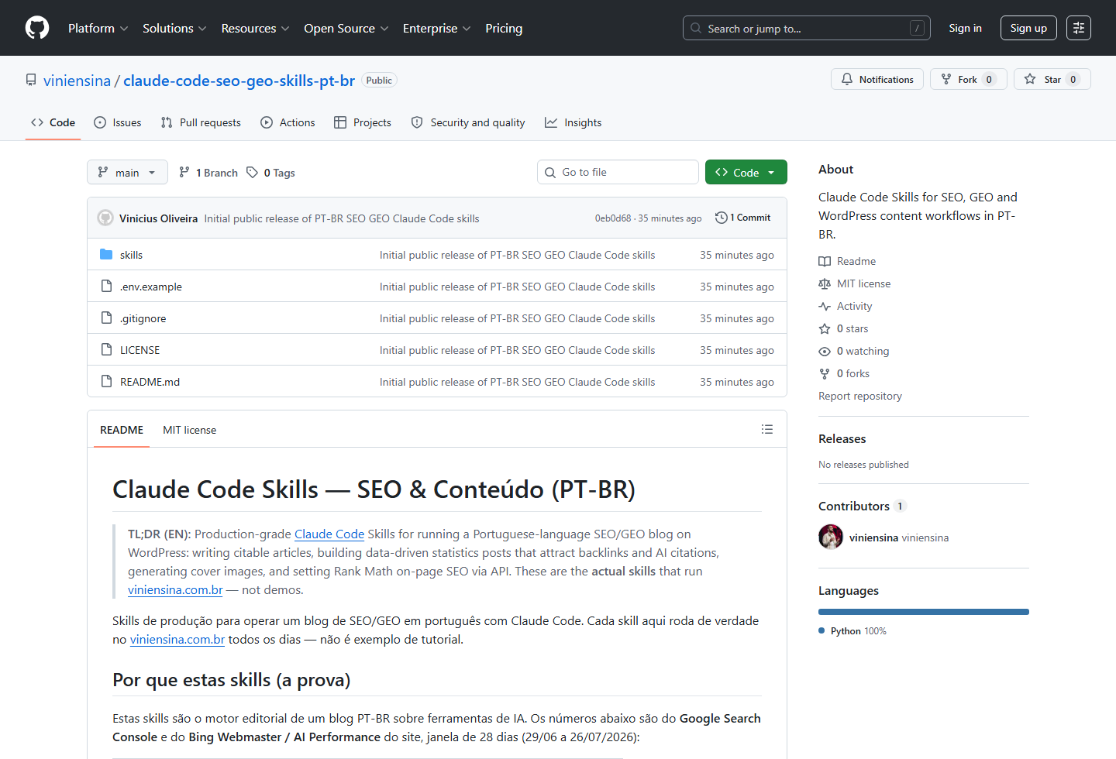
Task: Open the main branch selector dropdown
Action: coord(127,172)
